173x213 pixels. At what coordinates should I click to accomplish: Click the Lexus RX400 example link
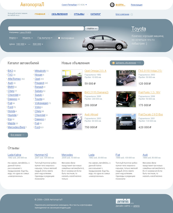click(25, 33)
